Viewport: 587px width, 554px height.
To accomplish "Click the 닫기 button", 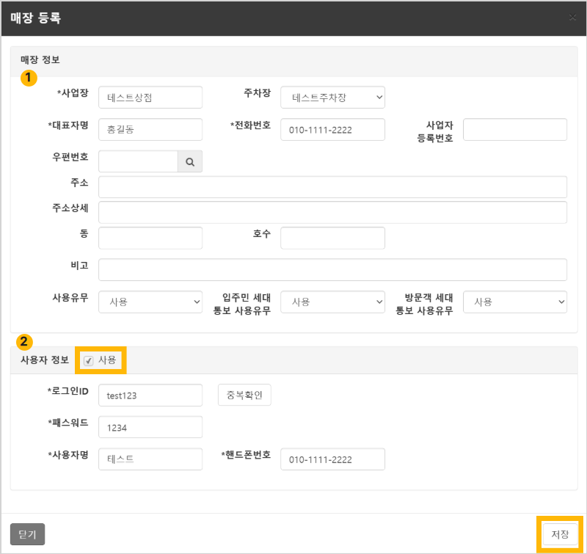I will [x=28, y=534].
